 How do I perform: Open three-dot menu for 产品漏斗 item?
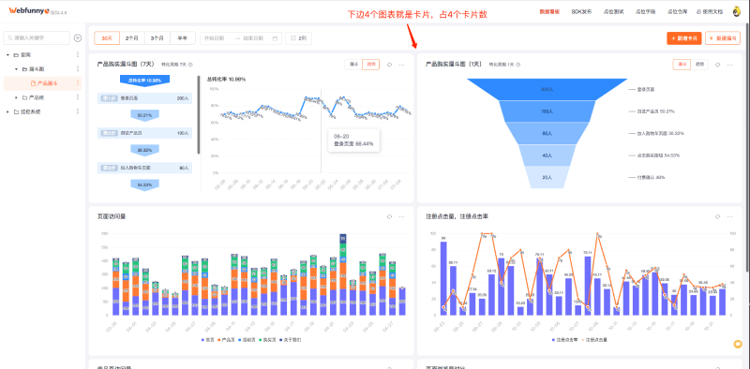tap(78, 83)
